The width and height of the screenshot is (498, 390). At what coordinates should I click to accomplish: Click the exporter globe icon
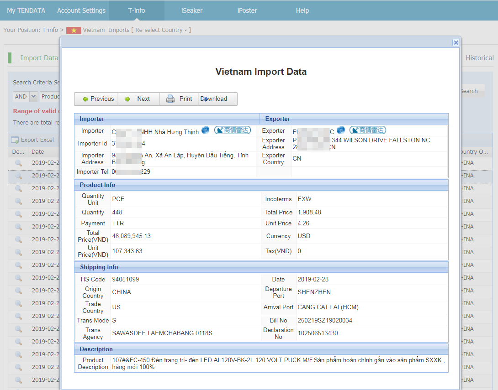(341, 130)
